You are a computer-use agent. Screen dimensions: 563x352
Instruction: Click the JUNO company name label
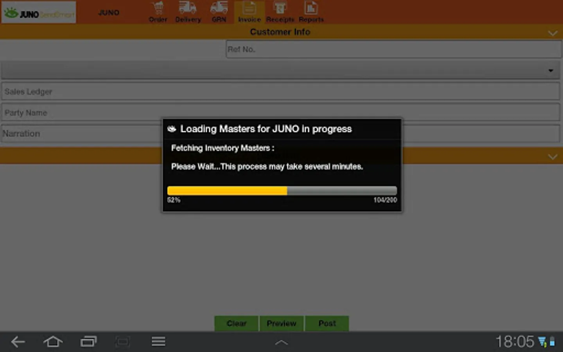click(109, 13)
